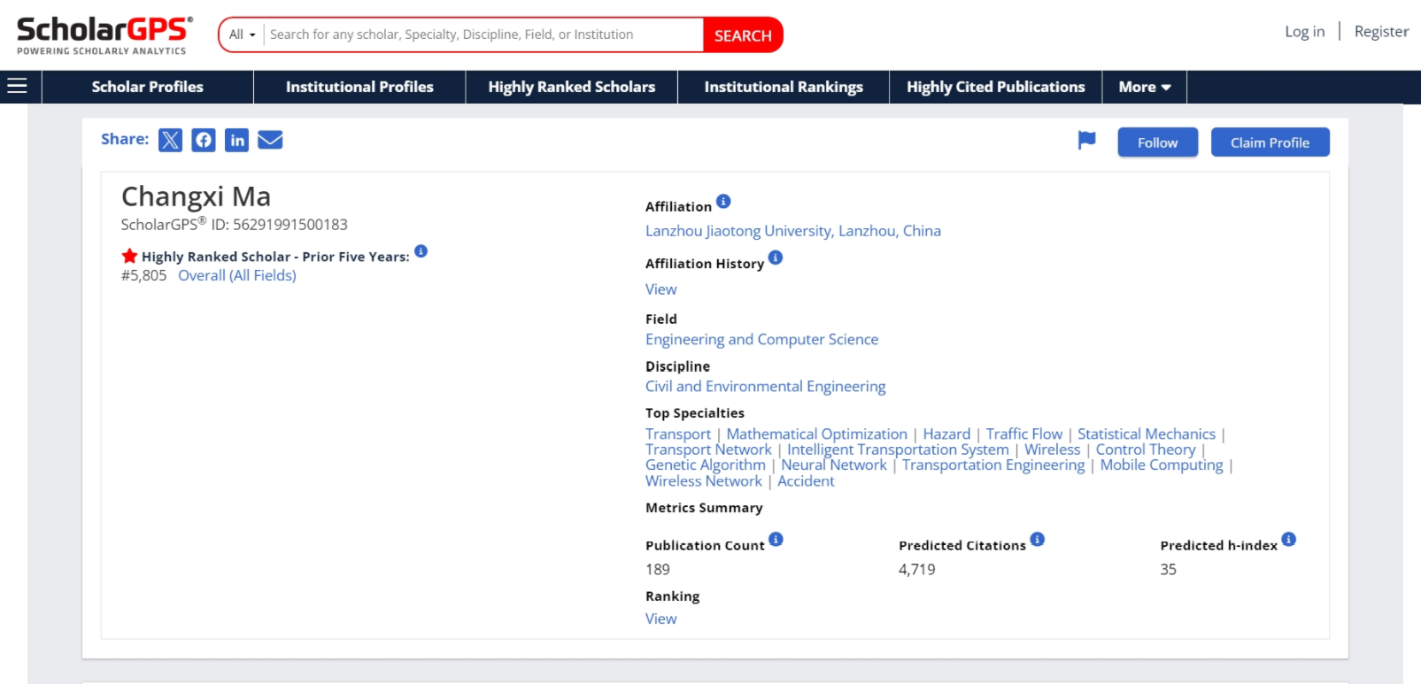1421x684 pixels.
Task: Open Highly Ranked Scholars tab
Action: click(571, 87)
